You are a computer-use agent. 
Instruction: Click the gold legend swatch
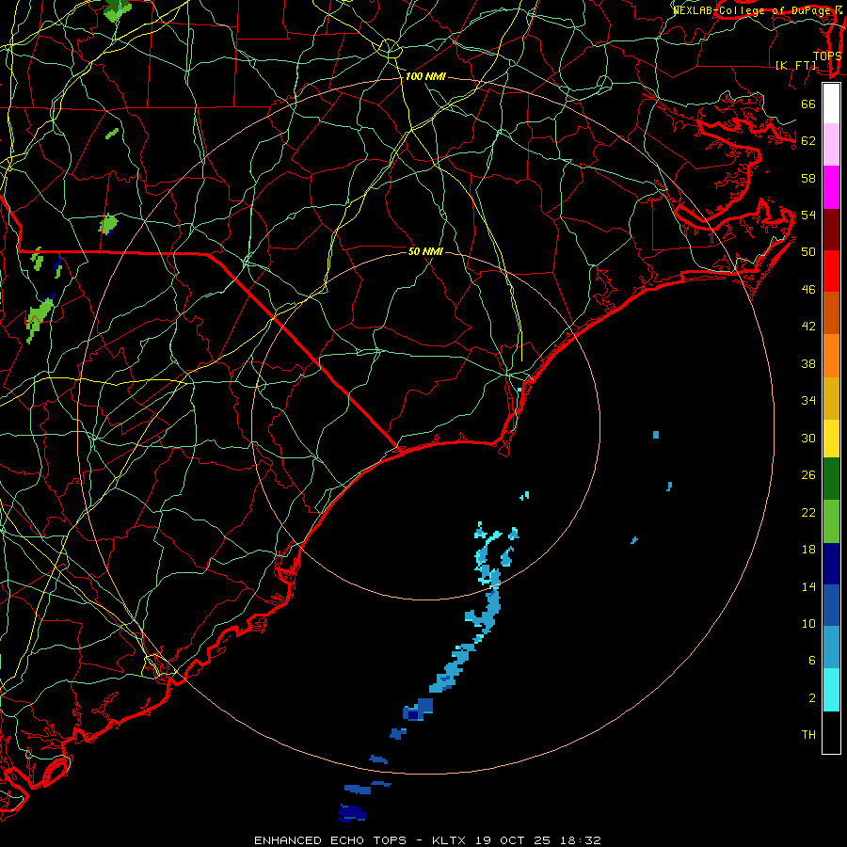point(831,398)
